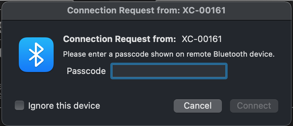Click XC-00161 in the window title bar

[204, 10]
